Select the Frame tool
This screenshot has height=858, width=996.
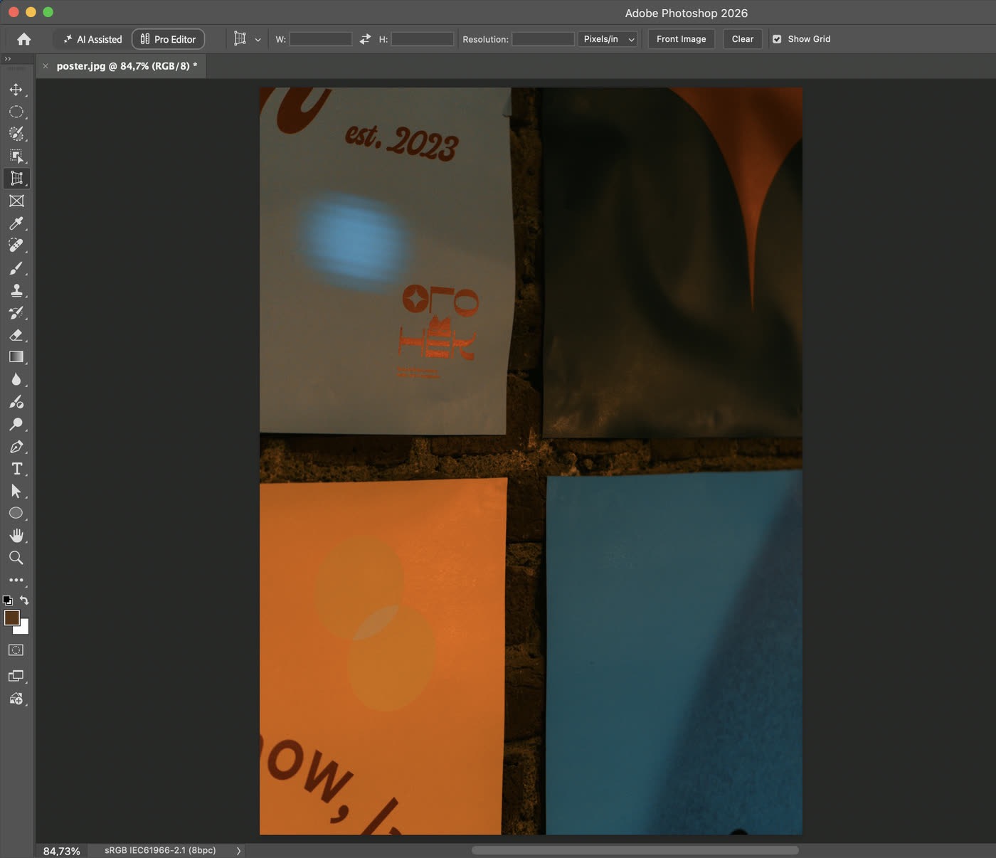pyautogui.click(x=16, y=201)
